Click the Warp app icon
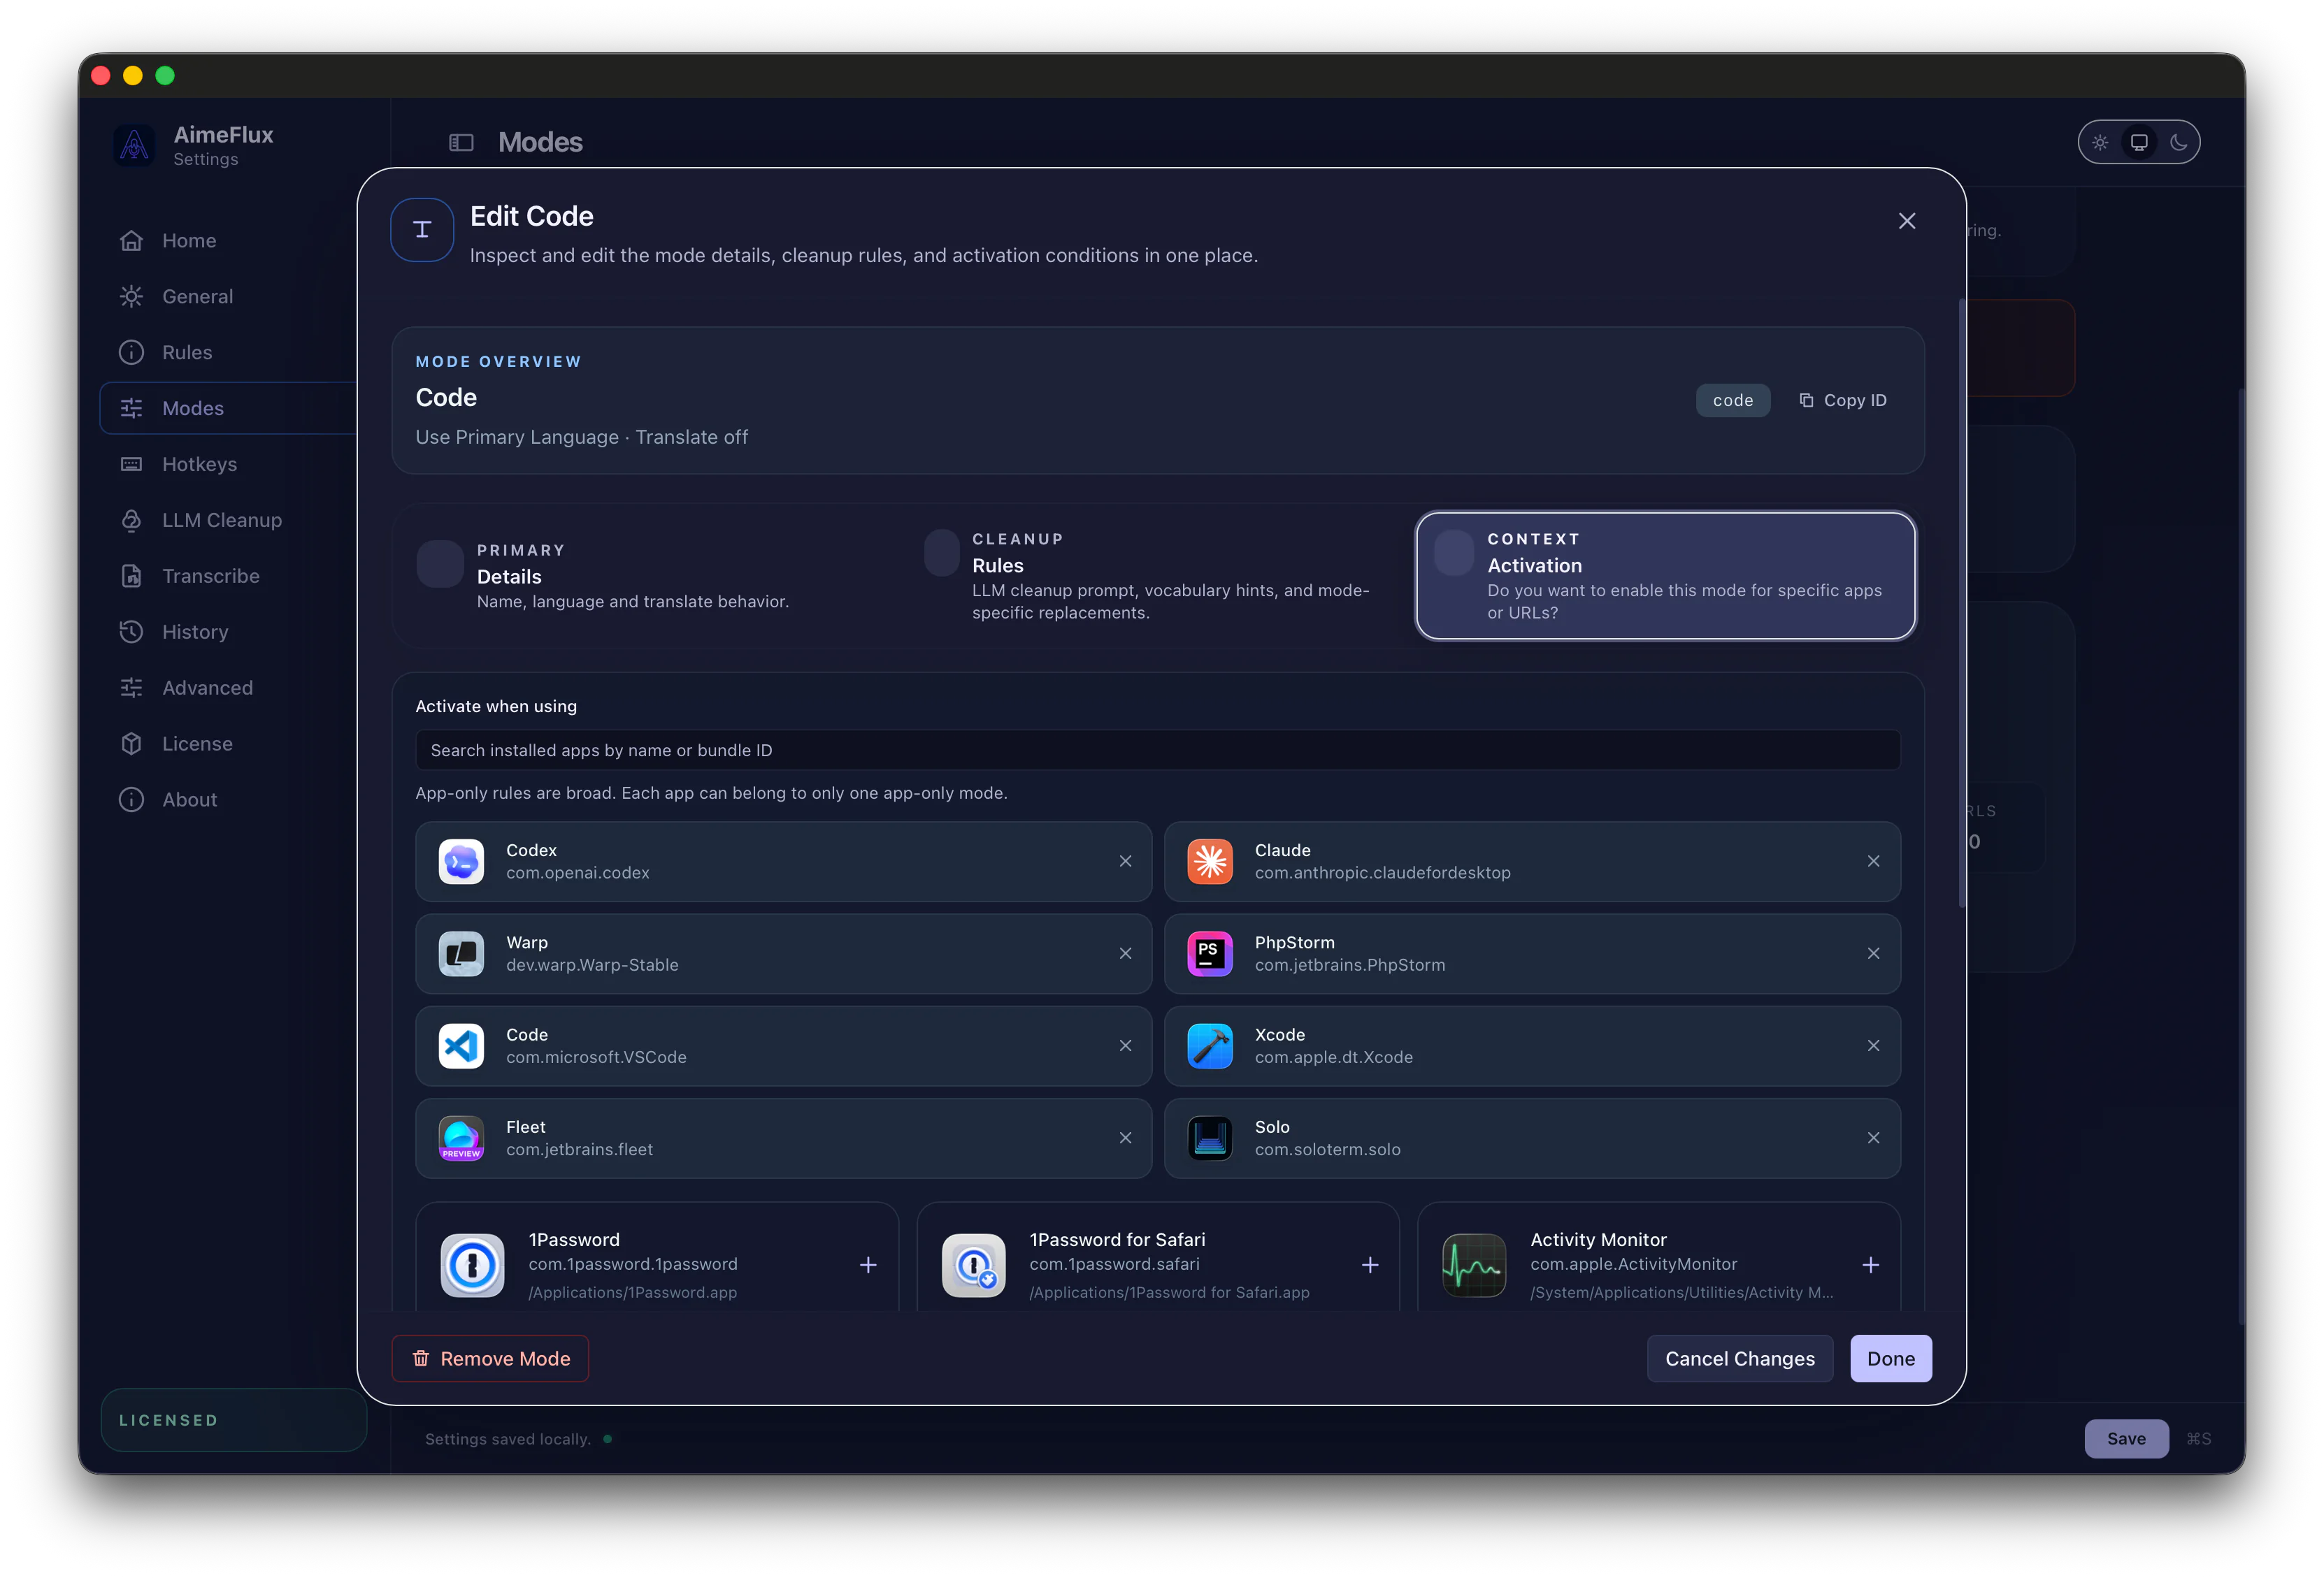 pyautogui.click(x=461, y=953)
